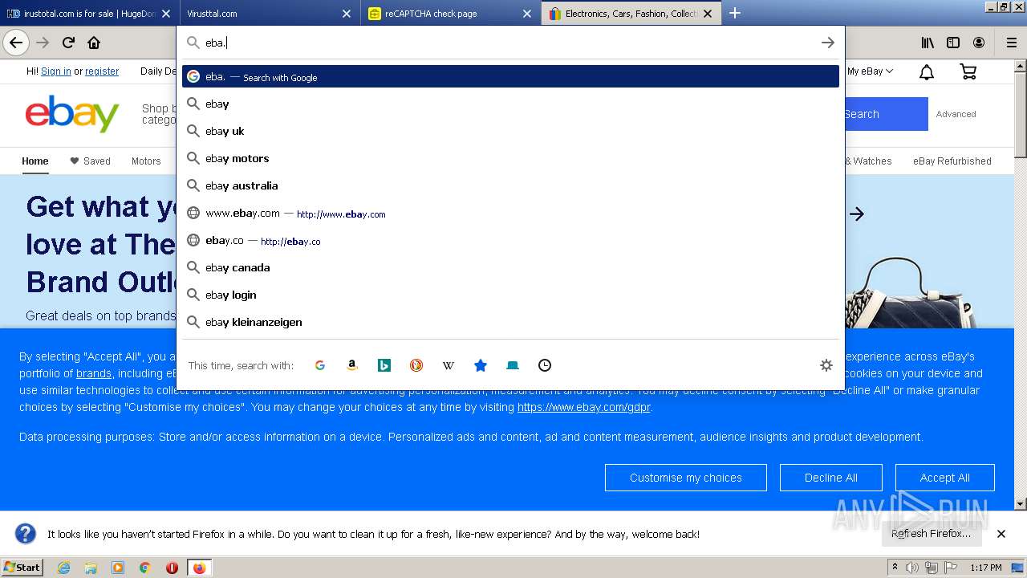The image size is (1027, 578).
Task: Go back with the Firefox back arrow
Action: tap(16, 43)
